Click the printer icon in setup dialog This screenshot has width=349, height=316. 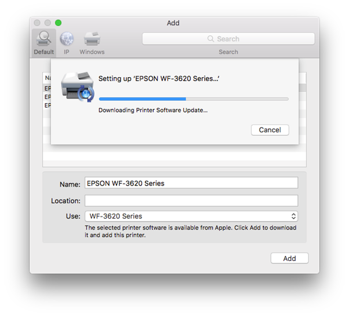[77, 88]
